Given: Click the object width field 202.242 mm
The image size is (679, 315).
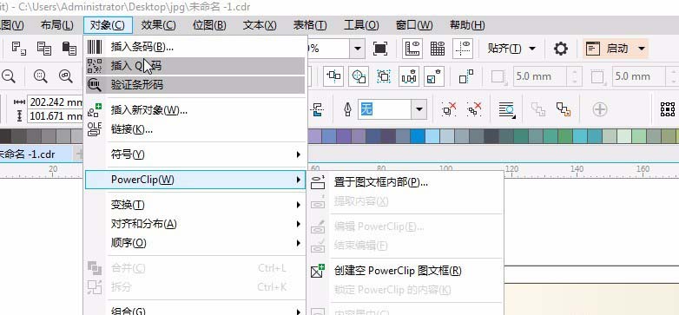Looking at the screenshot, I should pos(56,102).
